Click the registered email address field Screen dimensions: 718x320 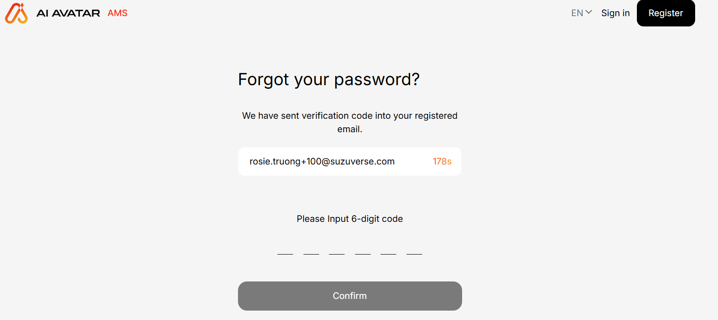pos(322,161)
